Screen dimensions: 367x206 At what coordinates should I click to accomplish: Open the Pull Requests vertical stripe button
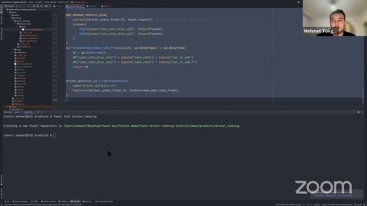point(1,34)
